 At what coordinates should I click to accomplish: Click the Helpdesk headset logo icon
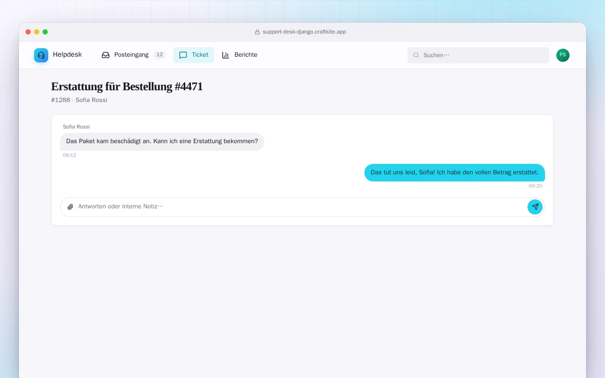(41, 55)
